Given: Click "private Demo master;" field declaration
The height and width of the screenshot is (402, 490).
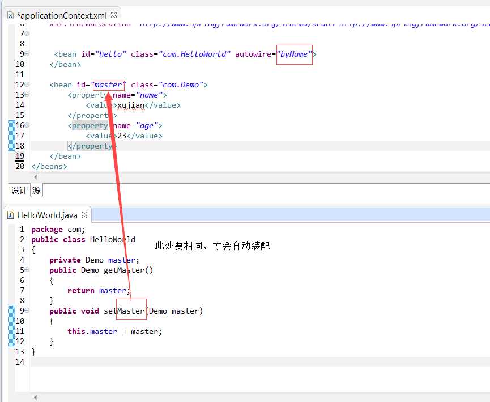Looking at the screenshot, I should [x=95, y=260].
